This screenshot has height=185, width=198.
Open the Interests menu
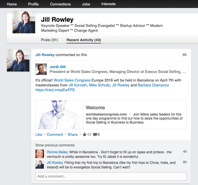click(108, 4)
